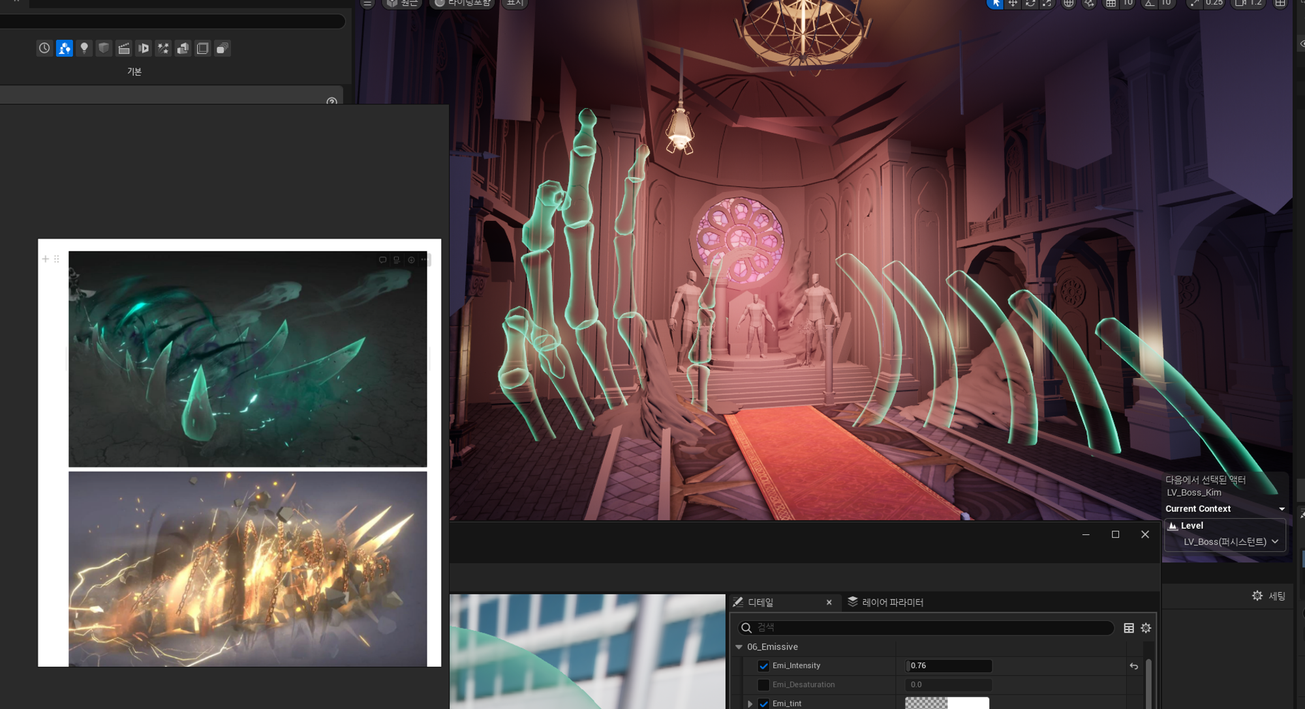This screenshot has width=1305, height=709.
Task: Collapse the 06_Emissive section
Action: [739, 647]
